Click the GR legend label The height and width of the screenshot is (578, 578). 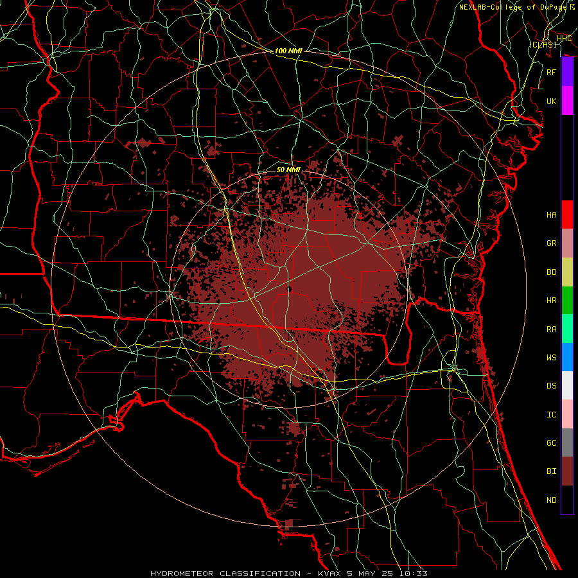coord(552,243)
